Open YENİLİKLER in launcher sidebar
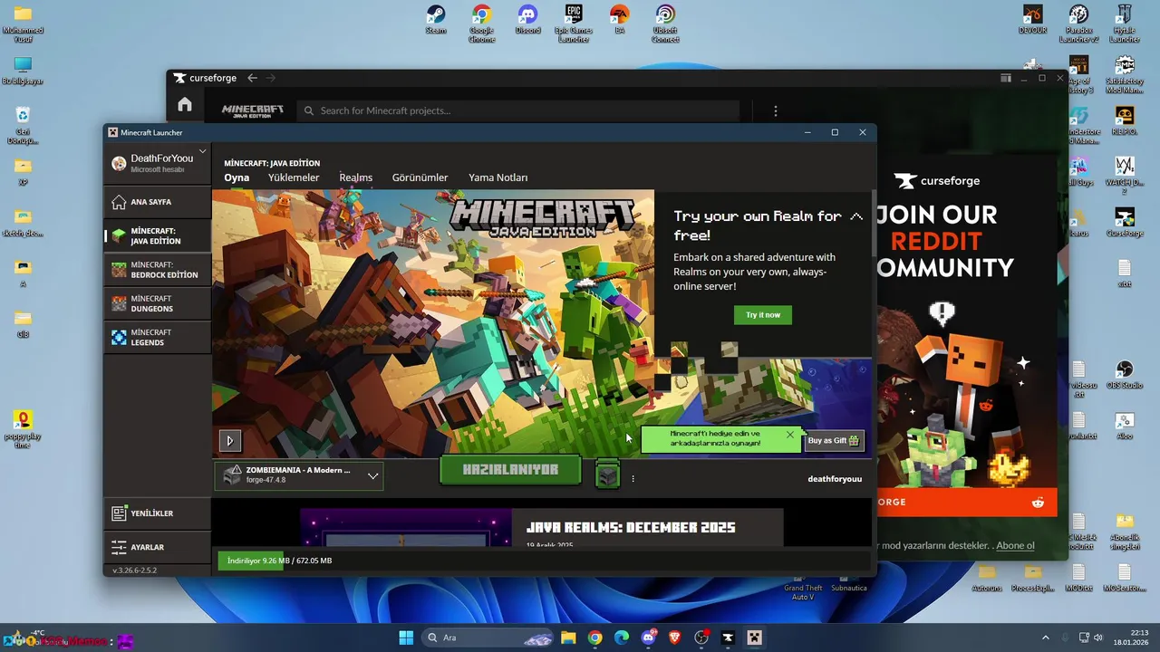1160x652 pixels. click(158, 513)
